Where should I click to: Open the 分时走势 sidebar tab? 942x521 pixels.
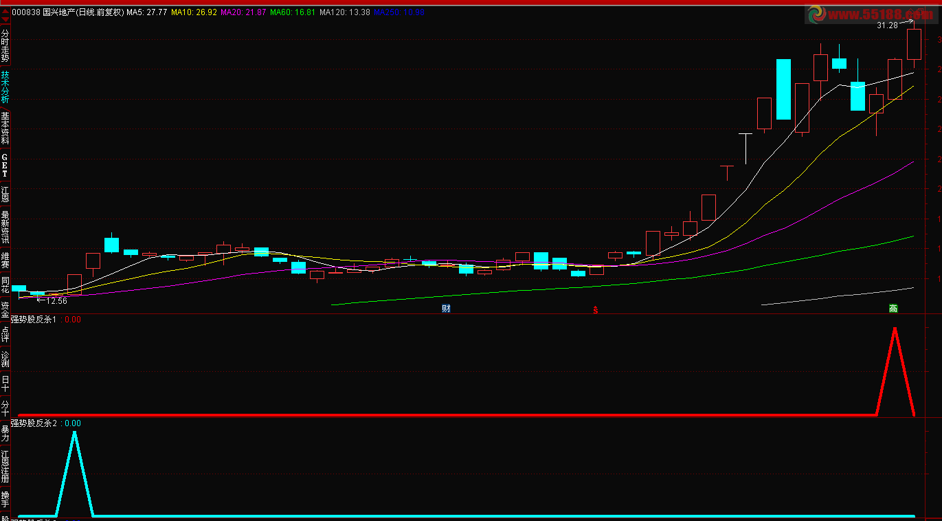click(x=5, y=45)
